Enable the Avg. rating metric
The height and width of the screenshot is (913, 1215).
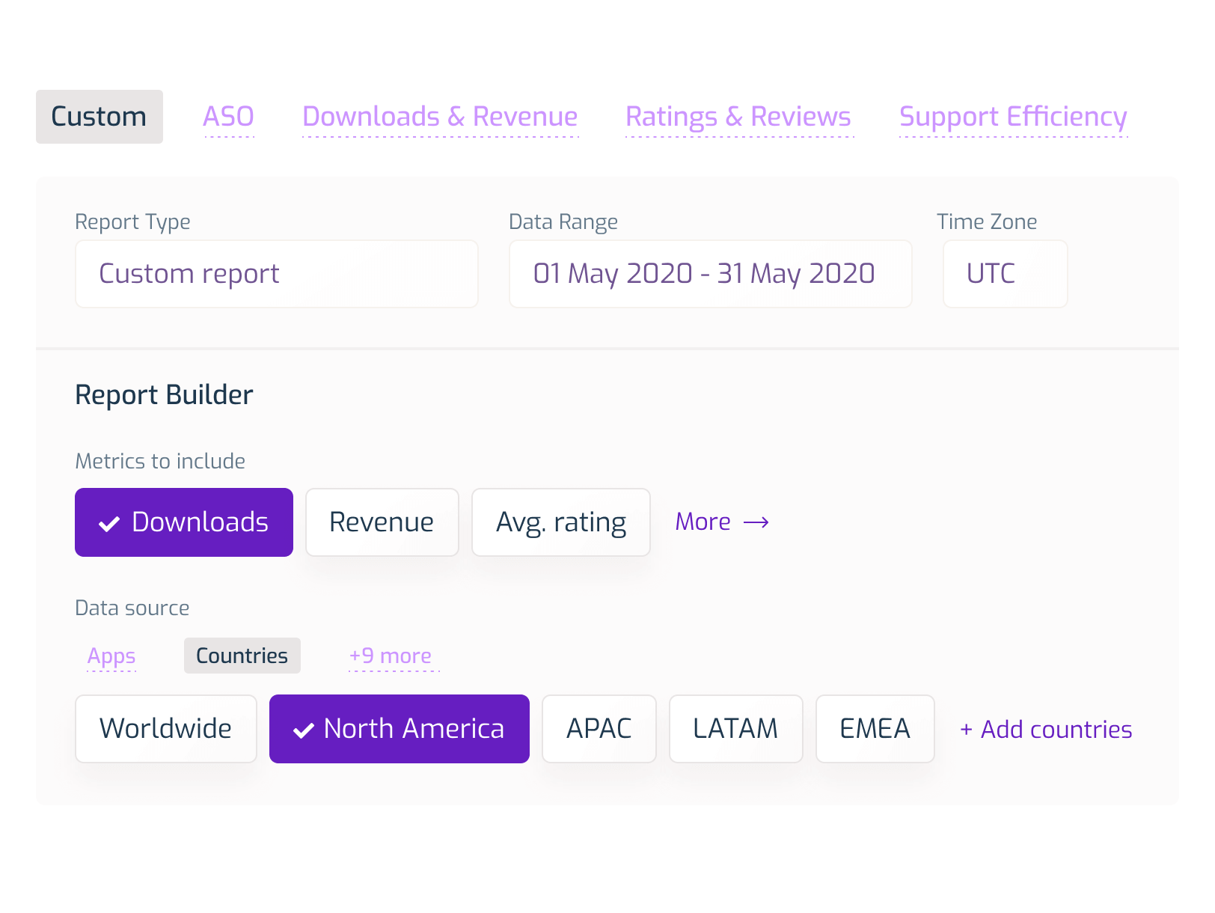point(560,522)
